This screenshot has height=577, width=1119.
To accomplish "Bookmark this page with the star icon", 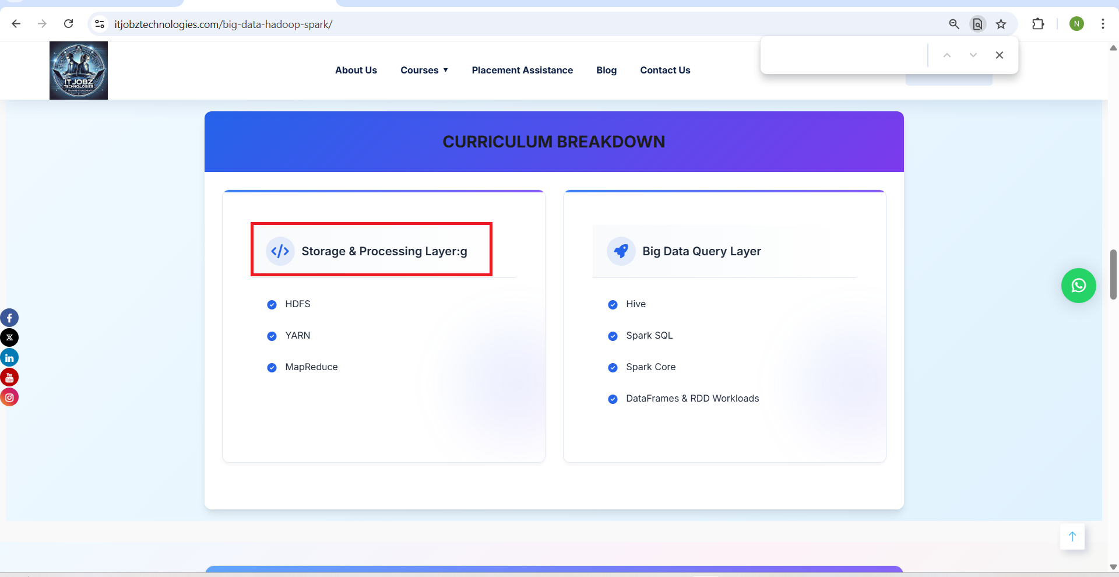I will 1001,24.
